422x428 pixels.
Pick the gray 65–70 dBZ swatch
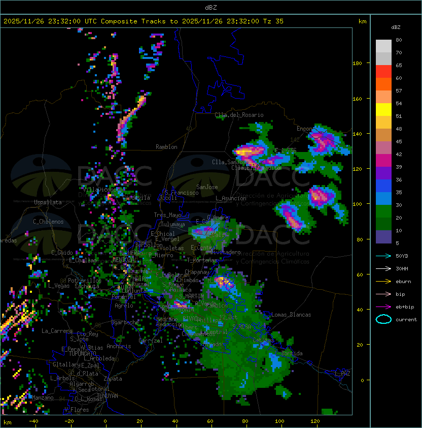383,58
